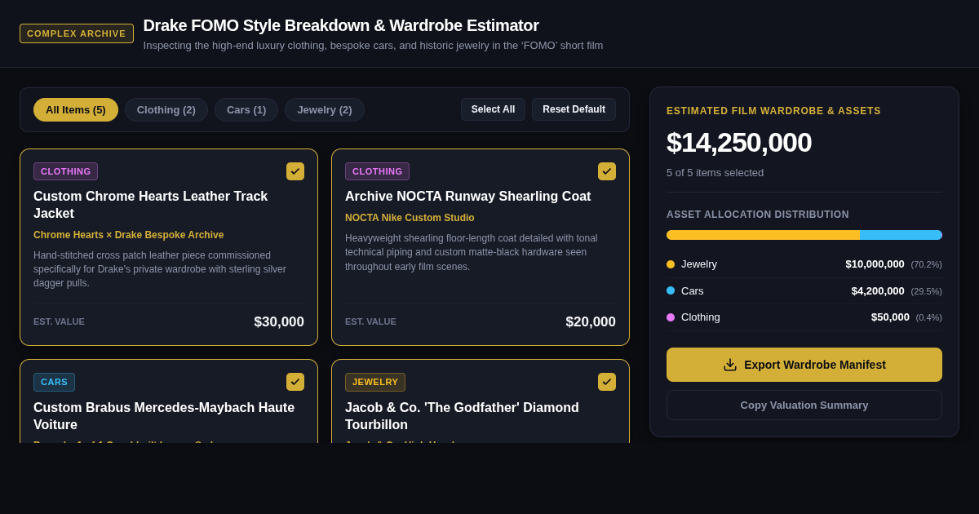Export the Wardrobe Manifest
The width and height of the screenshot is (979, 514).
[x=804, y=365]
